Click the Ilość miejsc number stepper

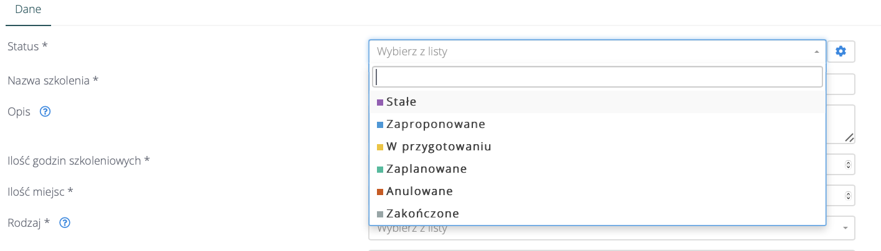pos(847,195)
